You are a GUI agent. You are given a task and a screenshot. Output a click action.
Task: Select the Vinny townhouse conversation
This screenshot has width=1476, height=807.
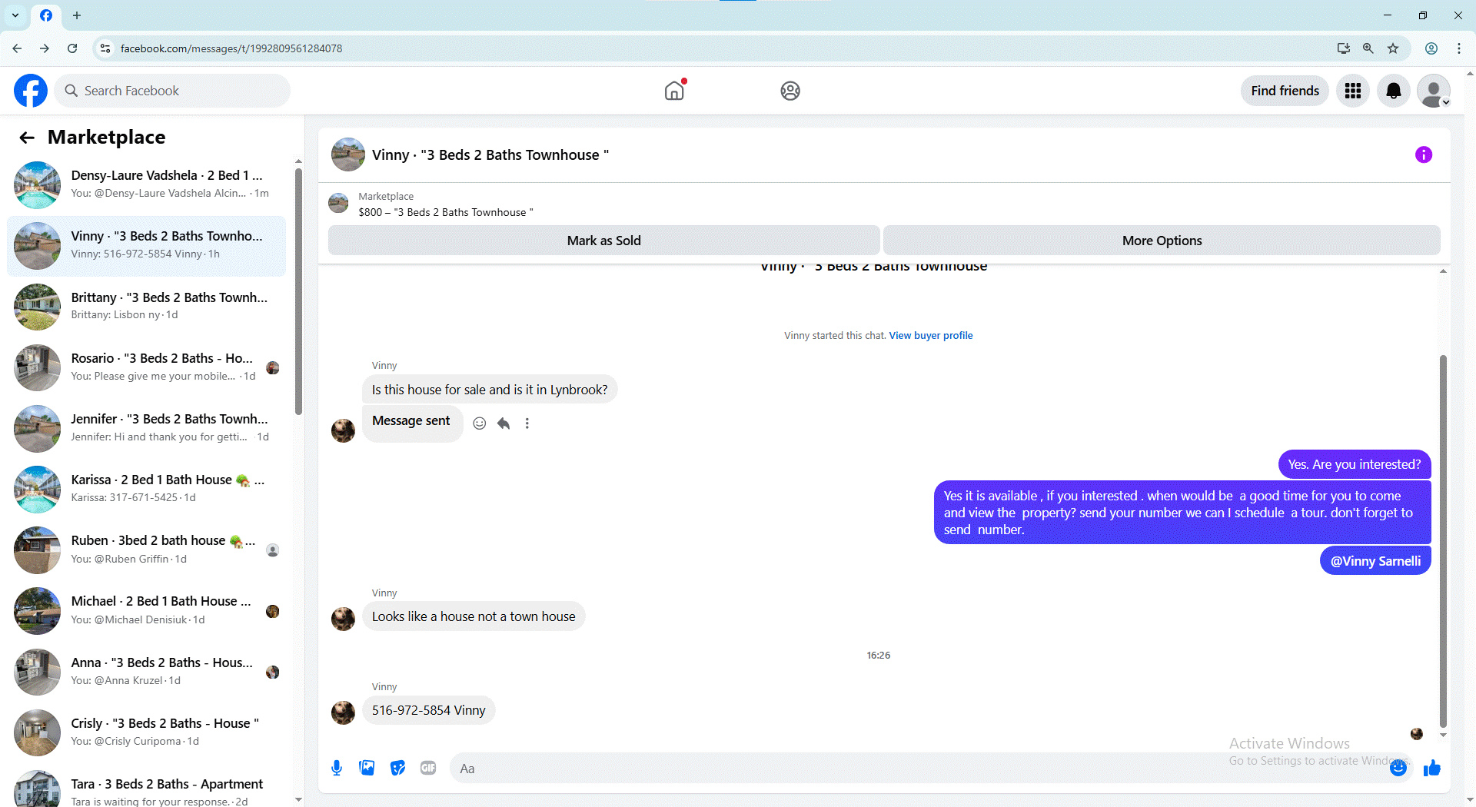[x=146, y=246]
